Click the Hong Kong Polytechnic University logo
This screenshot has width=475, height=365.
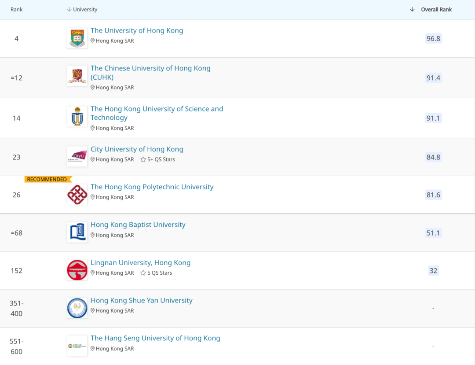click(77, 194)
